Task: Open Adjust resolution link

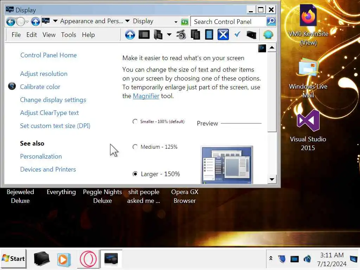Action: [x=44, y=74]
